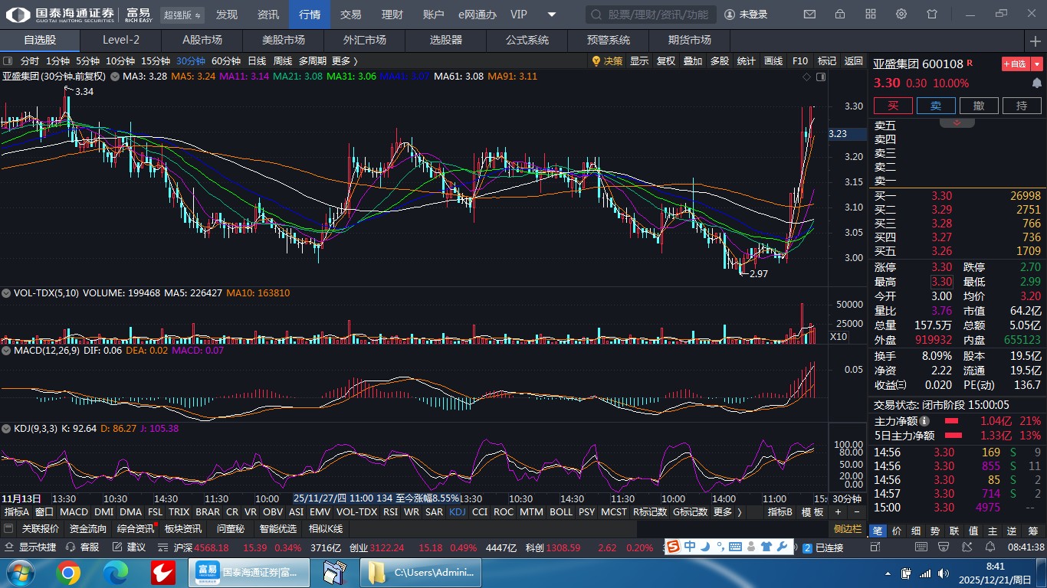Open the settings gear icon
The height and width of the screenshot is (588, 1047).
pyautogui.click(x=901, y=14)
